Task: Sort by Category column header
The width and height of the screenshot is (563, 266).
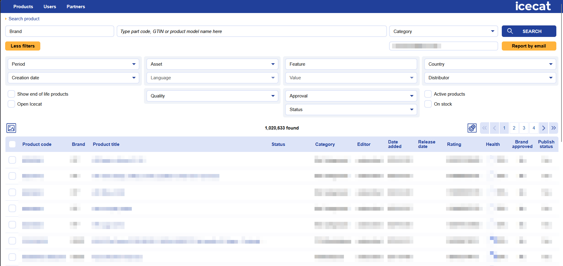Action: click(x=325, y=144)
